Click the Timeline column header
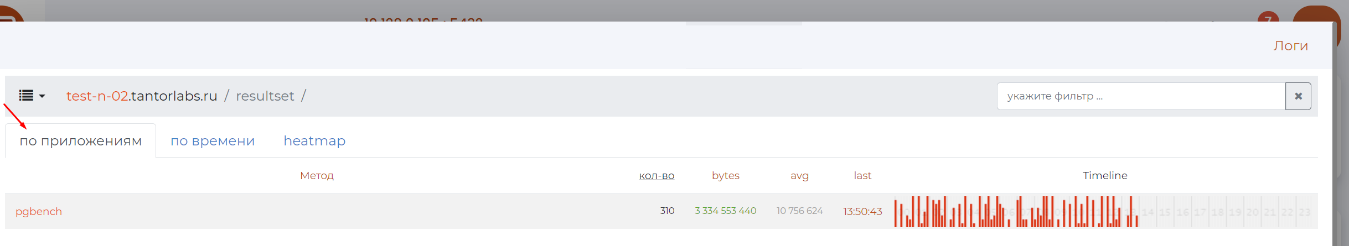This screenshot has width=1349, height=246. (x=1105, y=176)
